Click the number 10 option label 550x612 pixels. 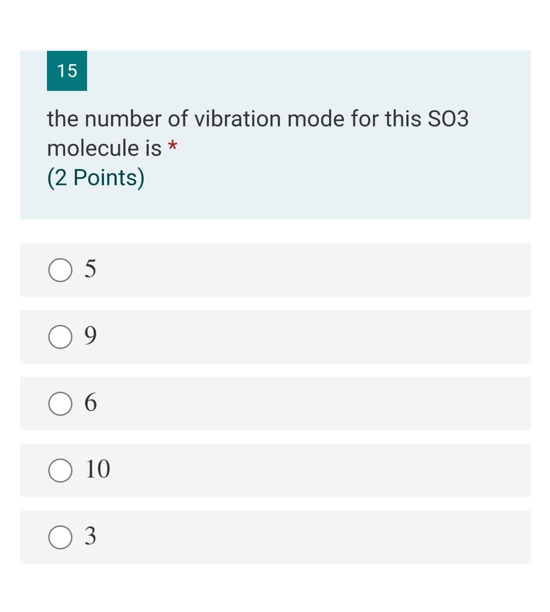[98, 469]
